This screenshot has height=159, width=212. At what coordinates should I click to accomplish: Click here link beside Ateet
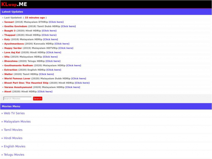45,92
